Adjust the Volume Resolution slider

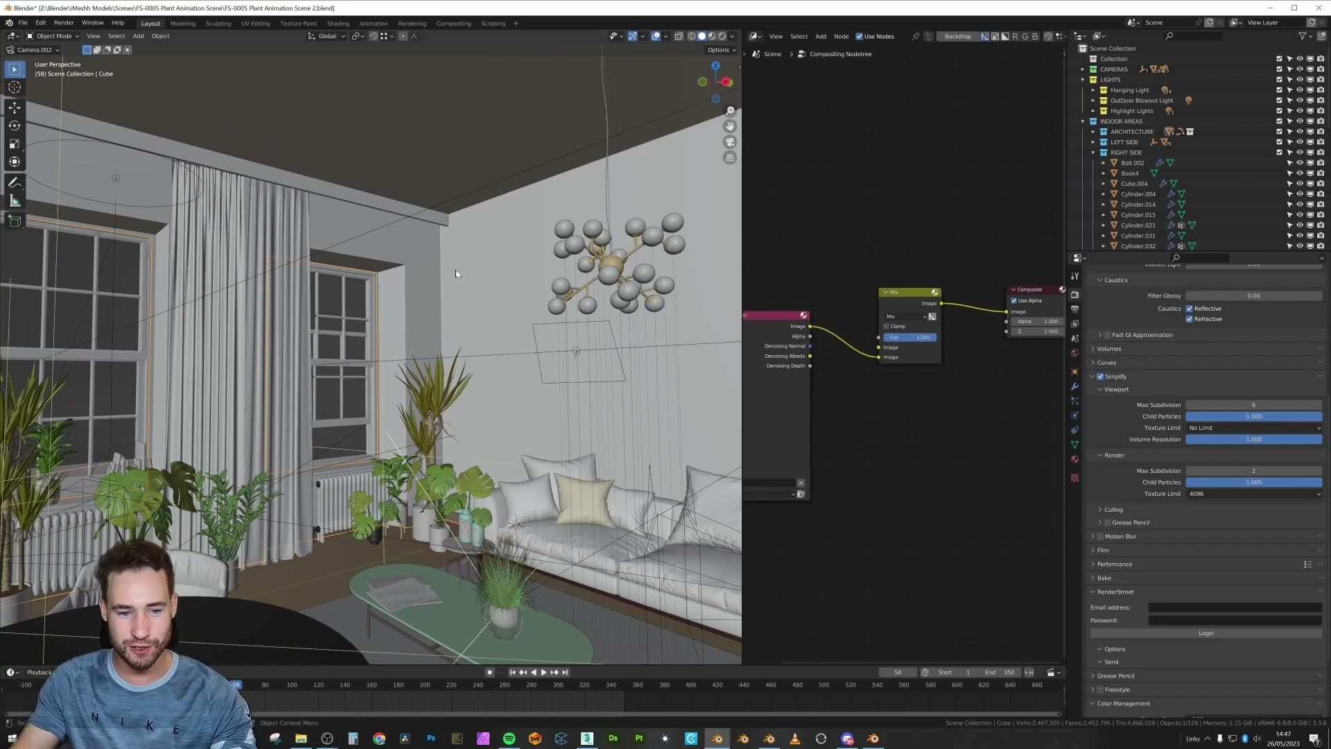point(1253,440)
